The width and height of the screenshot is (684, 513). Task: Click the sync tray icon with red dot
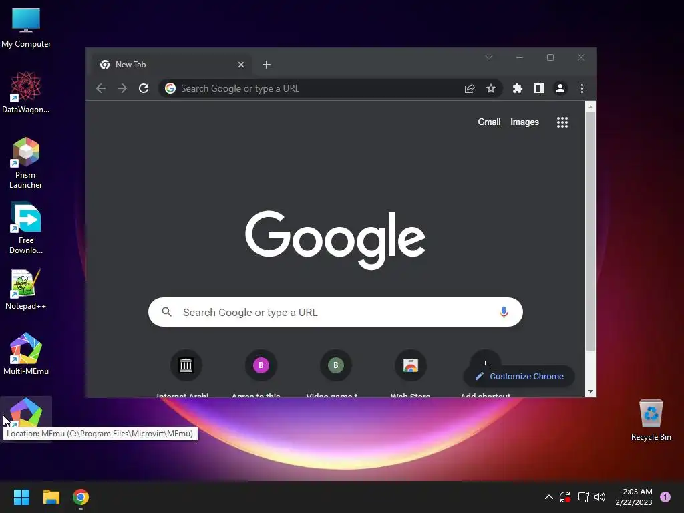pyautogui.click(x=565, y=497)
